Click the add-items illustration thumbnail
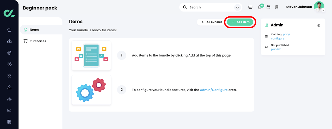The width and height of the screenshot is (332, 129). (91, 55)
